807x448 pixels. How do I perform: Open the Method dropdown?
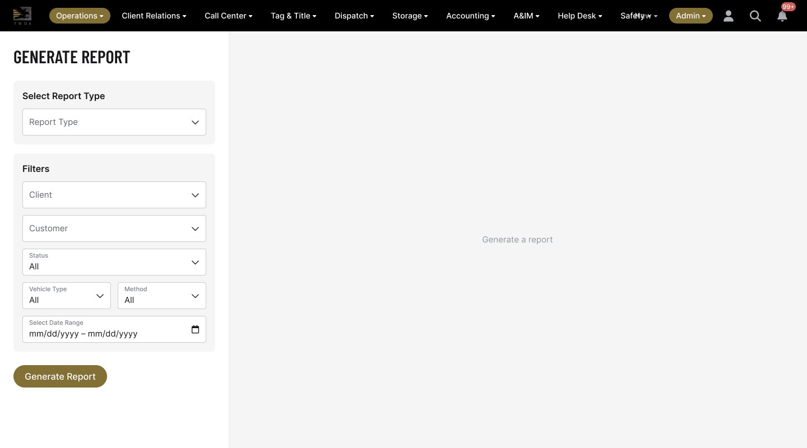[x=162, y=296]
